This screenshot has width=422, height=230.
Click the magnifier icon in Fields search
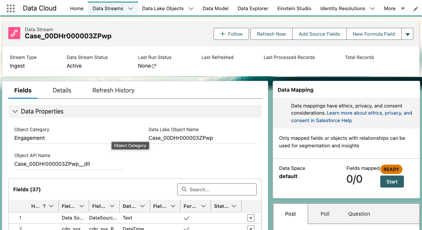click(184, 189)
